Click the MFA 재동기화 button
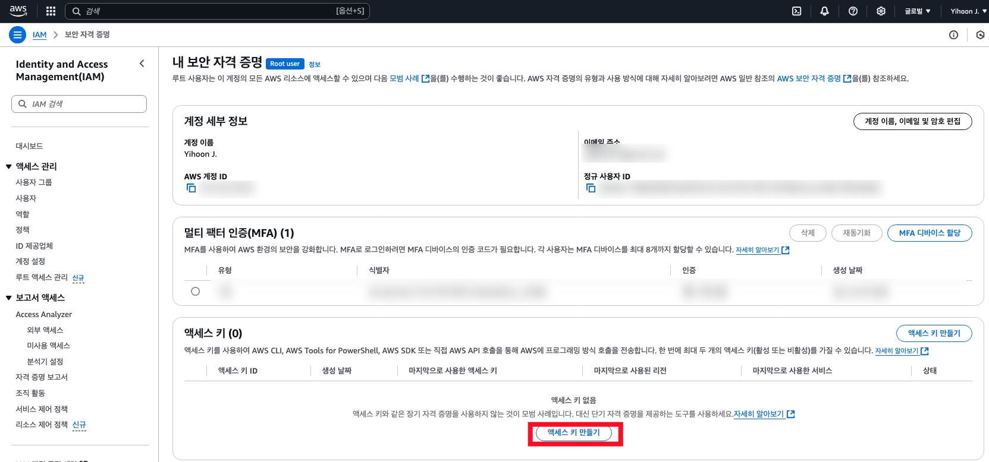This screenshot has width=989, height=462. coord(856,233)
